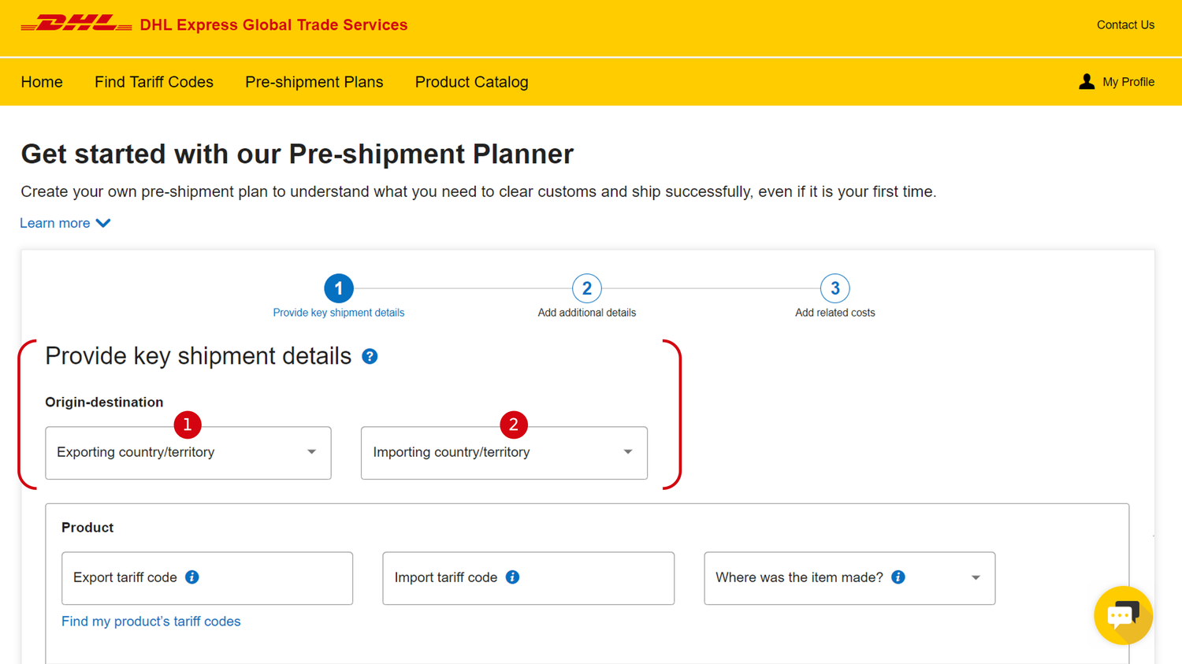Open the Product Catalog page
The width and height of the screenshot is (1182, 664).
(x=471, y=81)
